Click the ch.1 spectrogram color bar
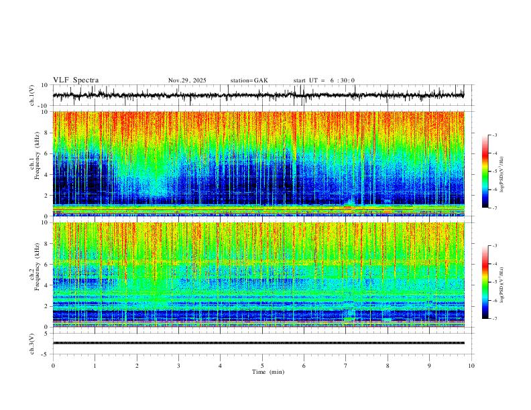 pos(485,172)
